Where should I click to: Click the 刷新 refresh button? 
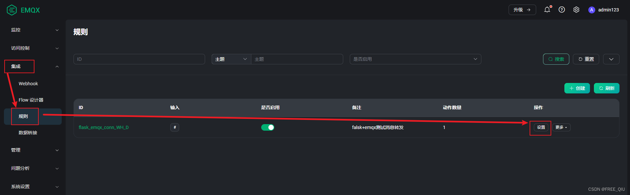[x=607, y=88]
